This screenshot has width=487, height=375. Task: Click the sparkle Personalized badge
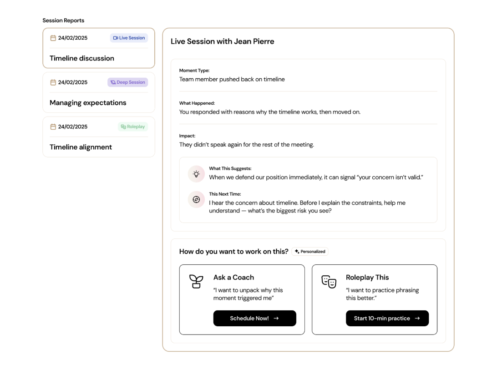(x=310, y=251)
